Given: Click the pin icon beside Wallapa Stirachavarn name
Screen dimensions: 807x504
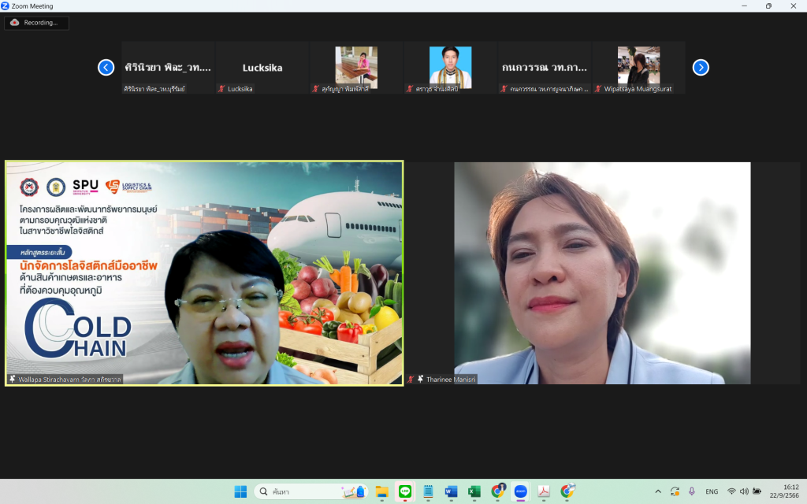Looking at the screenshot, I should (x=13, y=379).
